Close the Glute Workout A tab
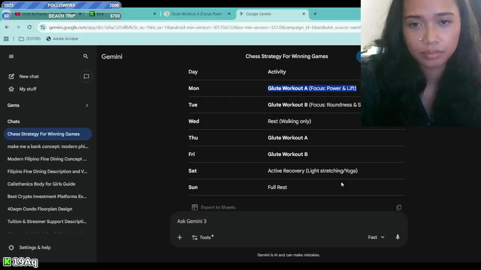The height and width of the screenshot is (270, 481). (x=229, y=14)
